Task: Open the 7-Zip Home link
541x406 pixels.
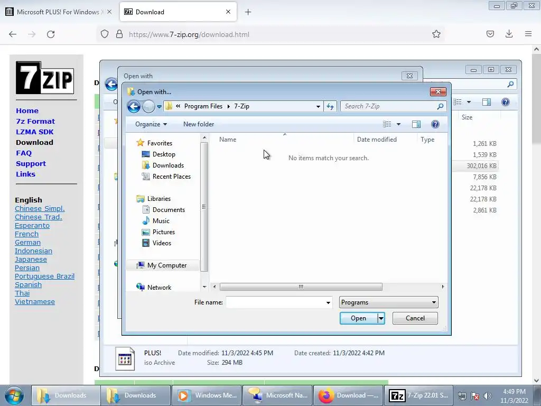Action: pyautogui.click(x=27, y=111)
